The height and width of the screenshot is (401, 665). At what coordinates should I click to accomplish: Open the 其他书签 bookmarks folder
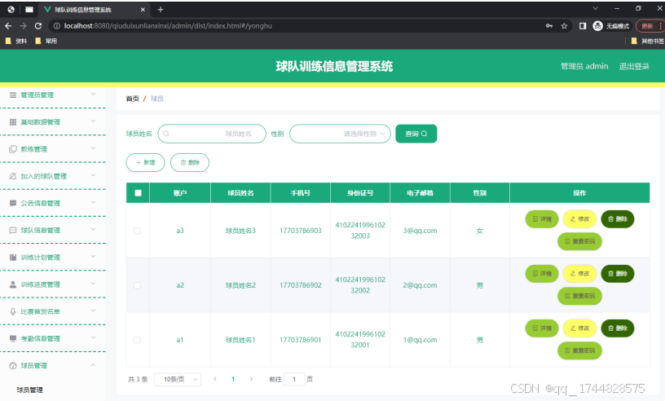(x=647, y=41)
